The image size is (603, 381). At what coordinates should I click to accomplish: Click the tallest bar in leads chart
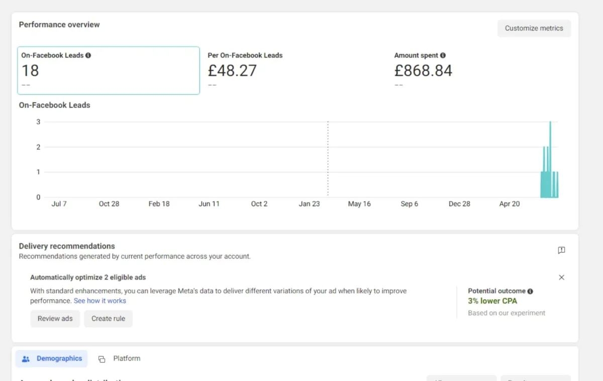pos(550,160)
